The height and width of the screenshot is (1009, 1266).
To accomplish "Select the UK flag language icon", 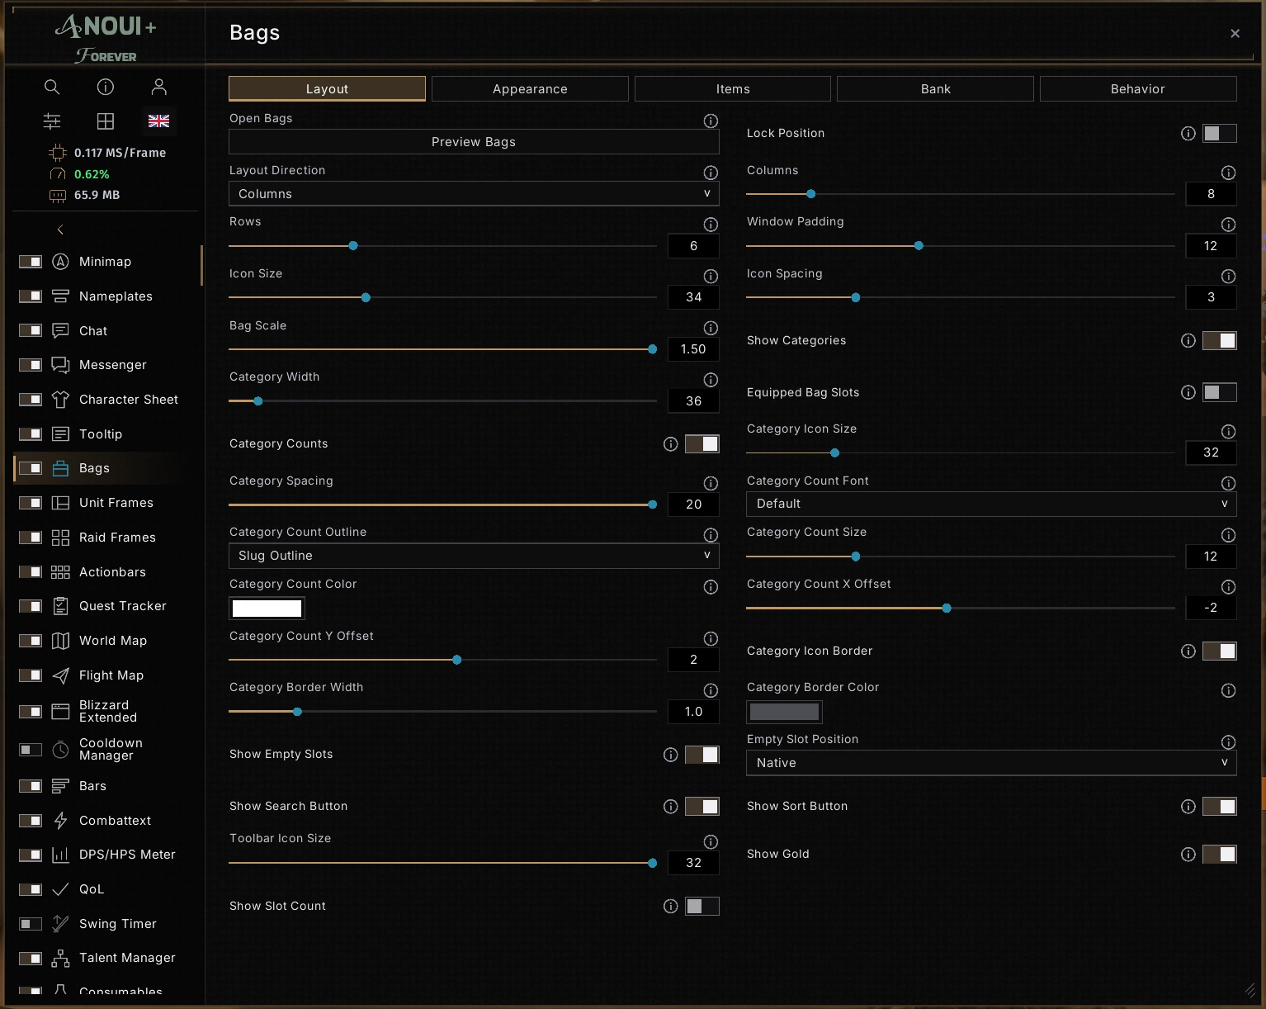I will click(x=159, y=121).
